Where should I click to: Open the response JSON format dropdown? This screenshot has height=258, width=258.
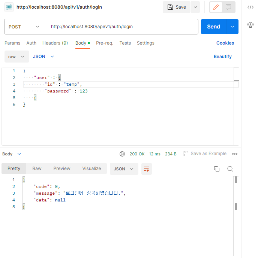coord(124,169)
